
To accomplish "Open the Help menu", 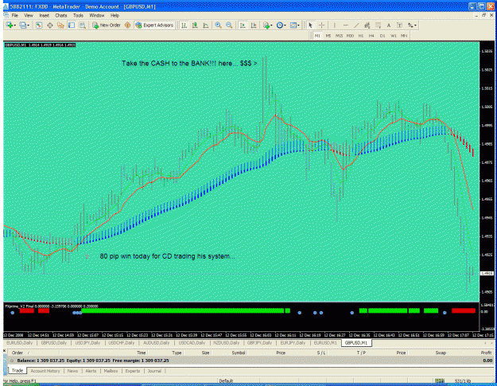I will [x=115, y=15].
